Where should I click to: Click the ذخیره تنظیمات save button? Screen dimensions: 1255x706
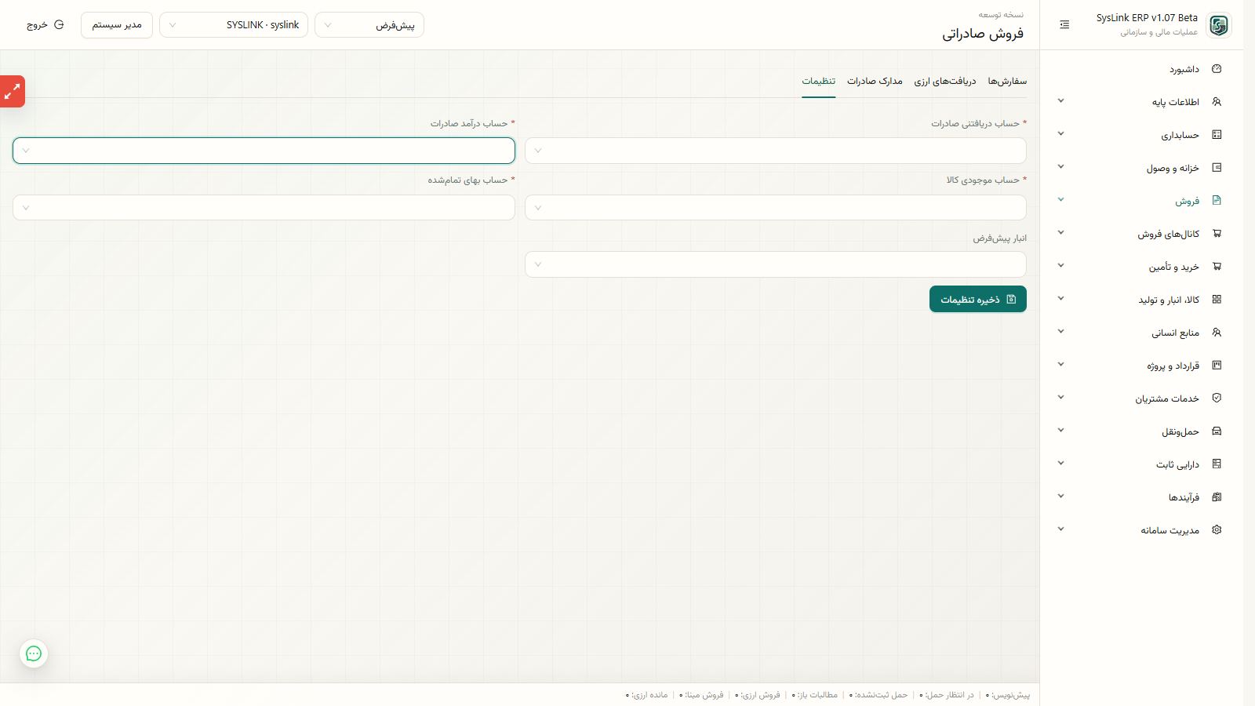978,299
